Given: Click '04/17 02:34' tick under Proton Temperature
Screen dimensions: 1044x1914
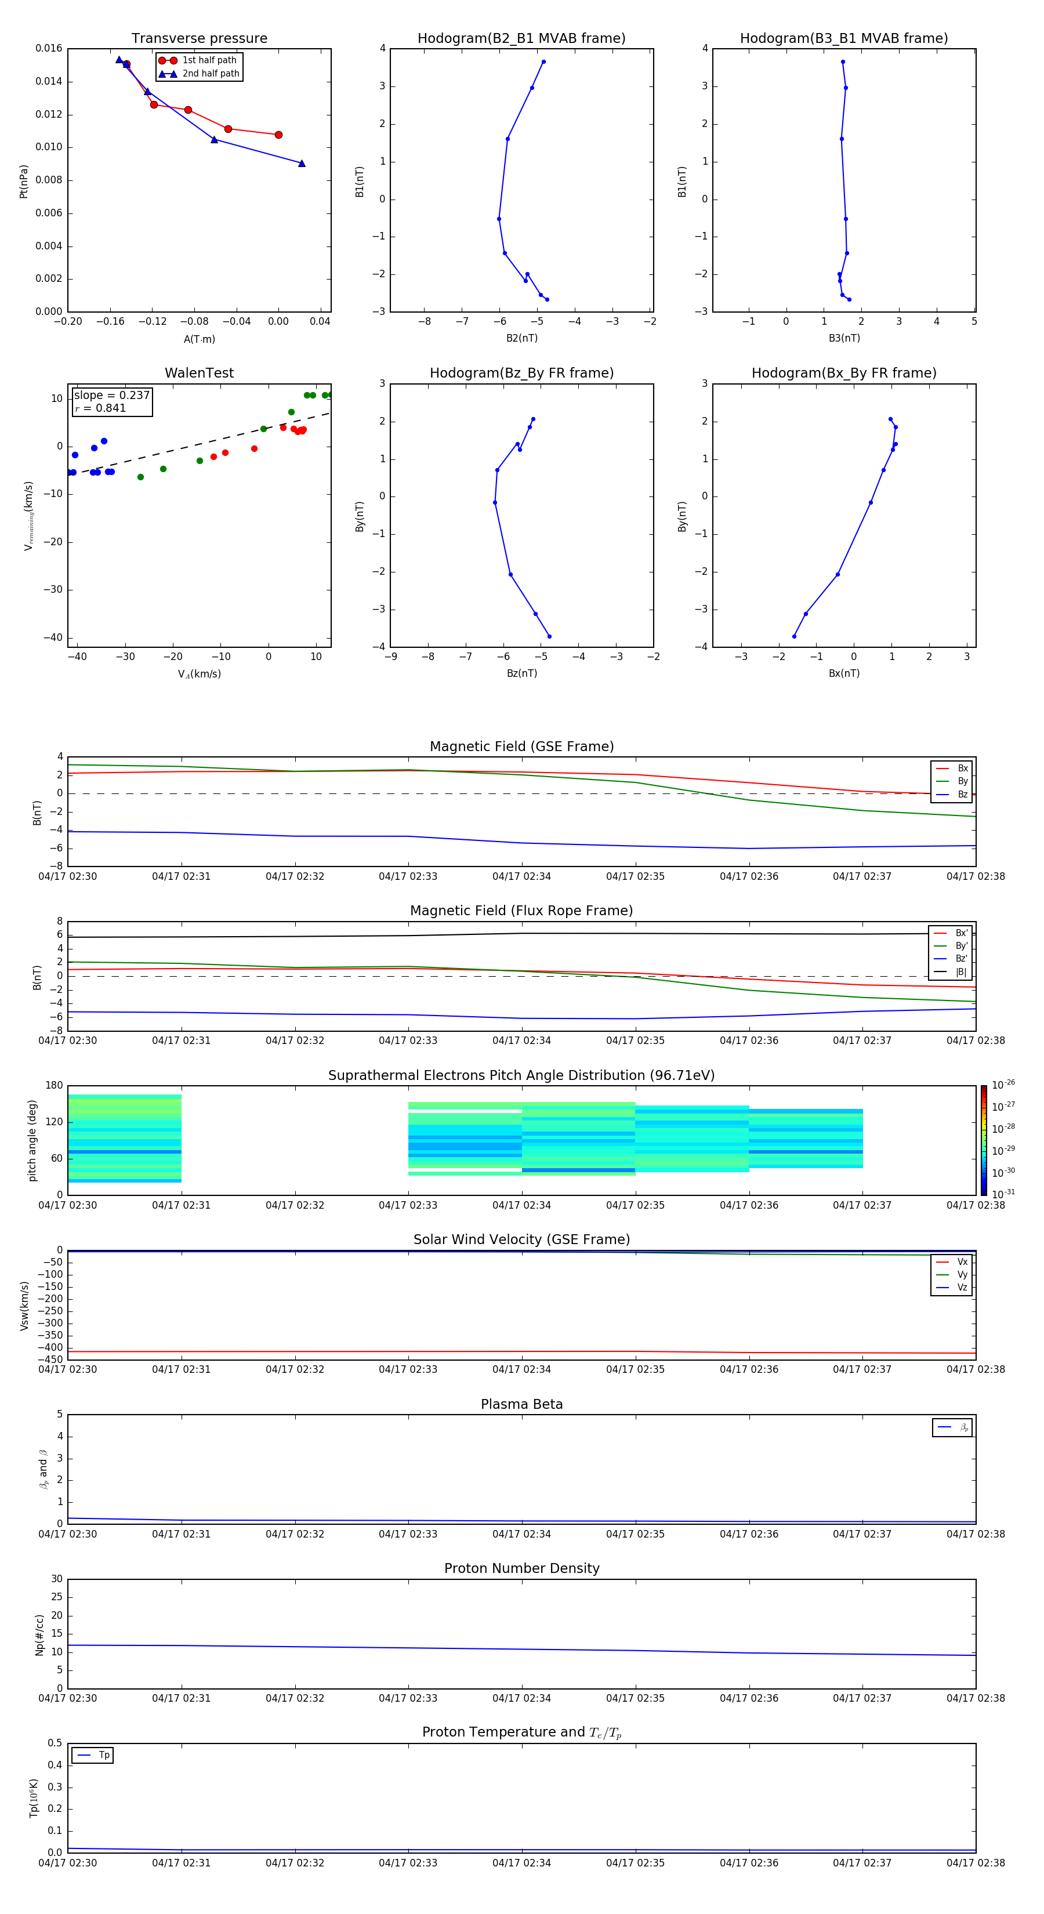Looking at the screenshot, I should coord(521,1863).
